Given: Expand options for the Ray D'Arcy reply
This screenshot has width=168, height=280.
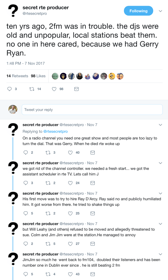Looking at the screenshot, I should [x=161, y=194].
